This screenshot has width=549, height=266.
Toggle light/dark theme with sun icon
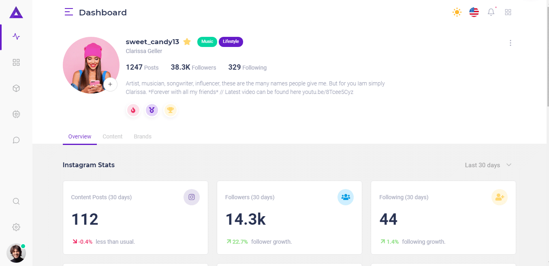pos(457,12)
